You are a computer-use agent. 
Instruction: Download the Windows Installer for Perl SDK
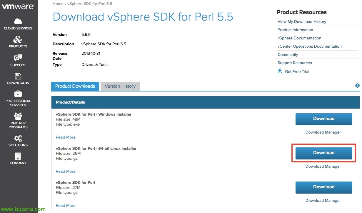coord(324,119)
